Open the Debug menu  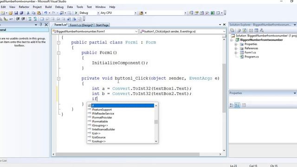tap(59, 7)
